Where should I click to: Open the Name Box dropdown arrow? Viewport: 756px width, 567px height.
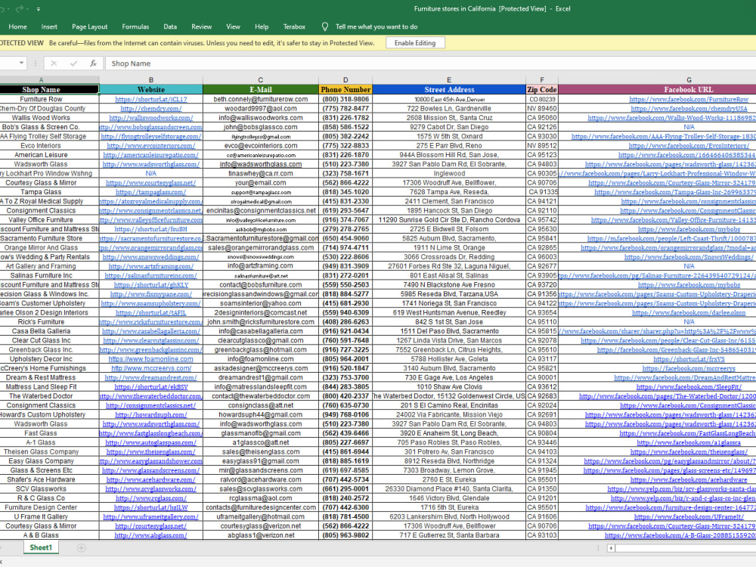(21, 64)
